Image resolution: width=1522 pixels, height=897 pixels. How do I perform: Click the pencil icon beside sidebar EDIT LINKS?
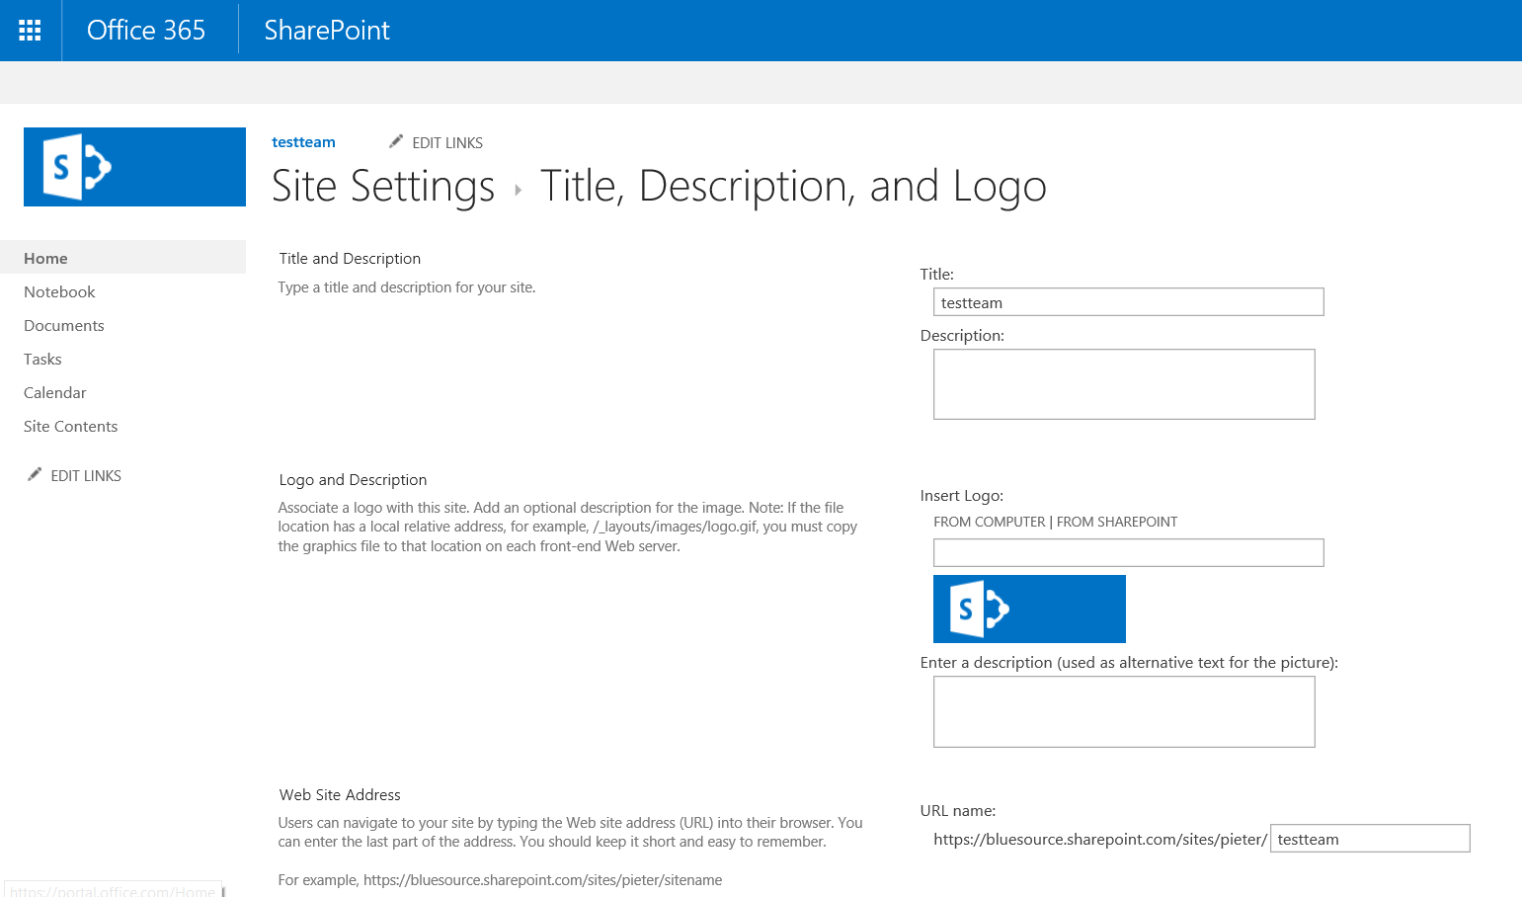(35, 474)
